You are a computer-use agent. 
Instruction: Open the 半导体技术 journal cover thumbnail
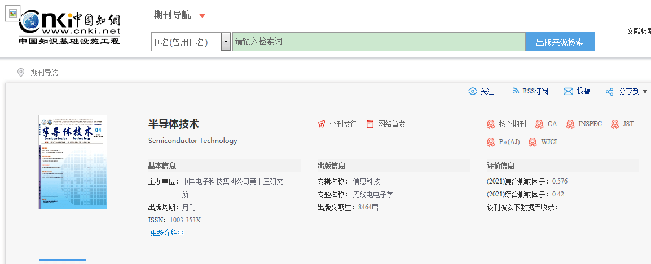pos(73,162)
